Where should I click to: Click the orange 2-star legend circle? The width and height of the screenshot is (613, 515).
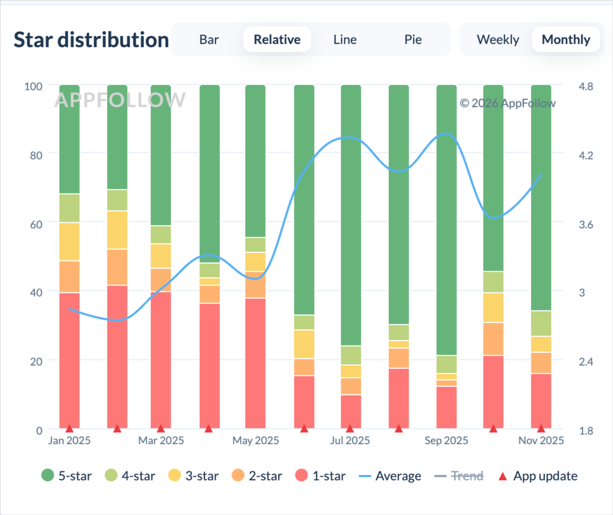pyautogui.click(x=238, y=476)
